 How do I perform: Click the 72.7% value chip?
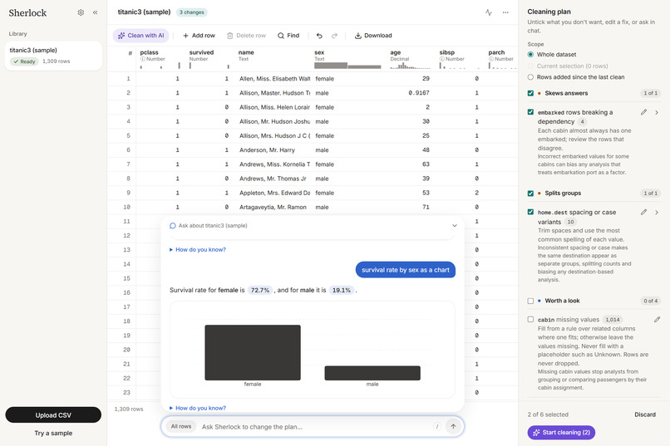[x=260, y=290]
